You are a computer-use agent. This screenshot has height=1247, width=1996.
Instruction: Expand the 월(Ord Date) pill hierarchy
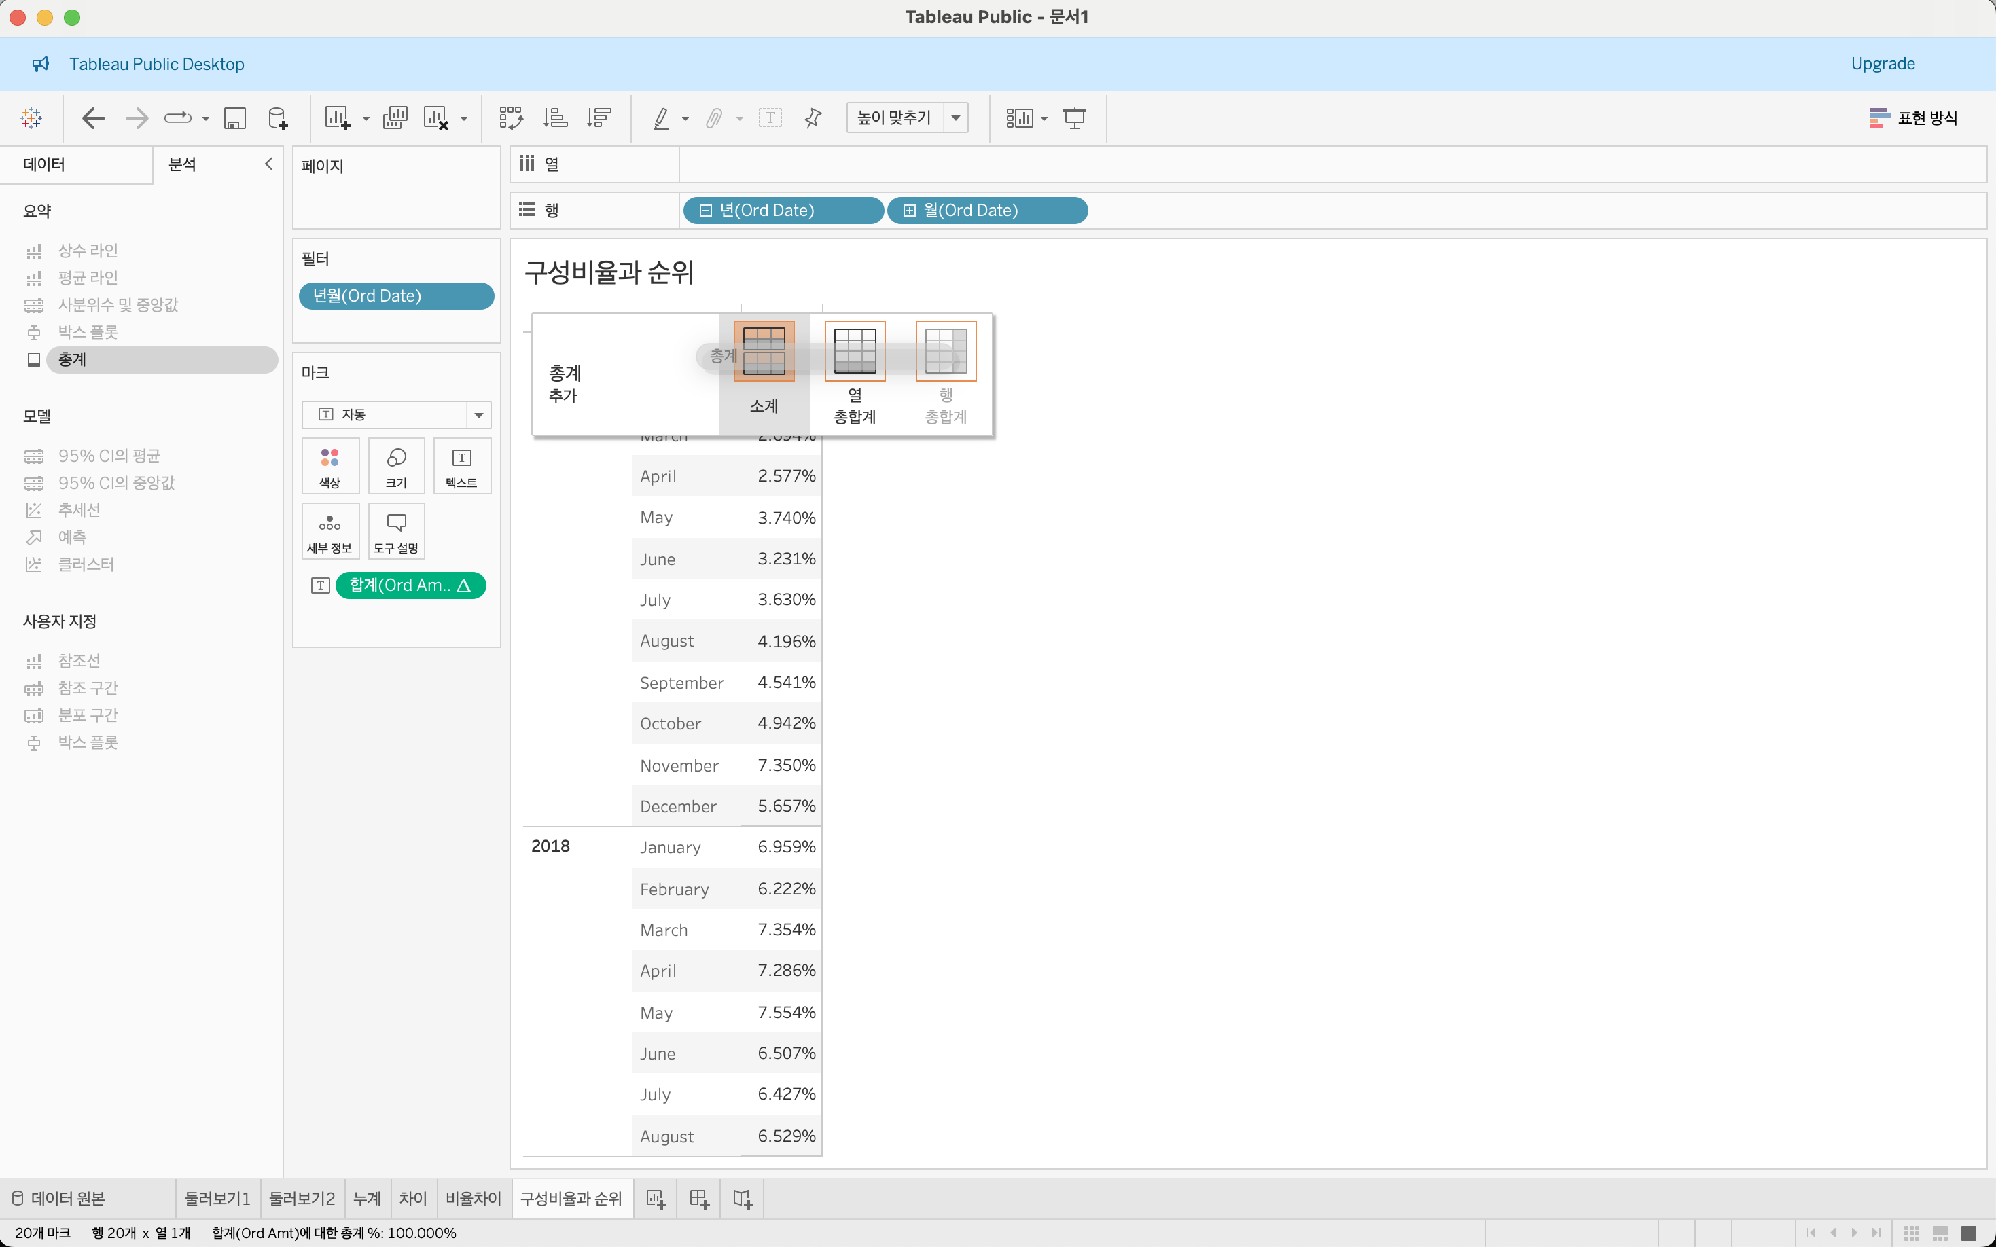point(909,211)
